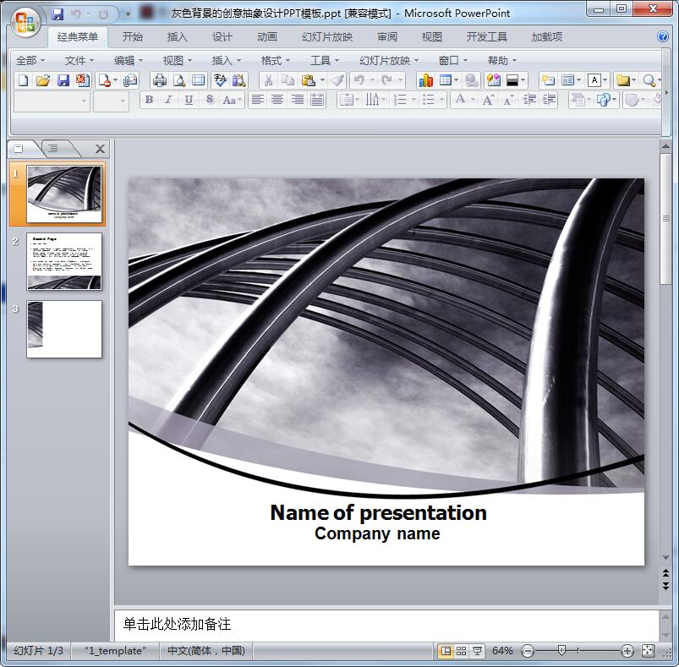Switch to Slide Sorter view
Viewport: 679px width, 667px height.
pyautogui.click(x=461, y=651)
